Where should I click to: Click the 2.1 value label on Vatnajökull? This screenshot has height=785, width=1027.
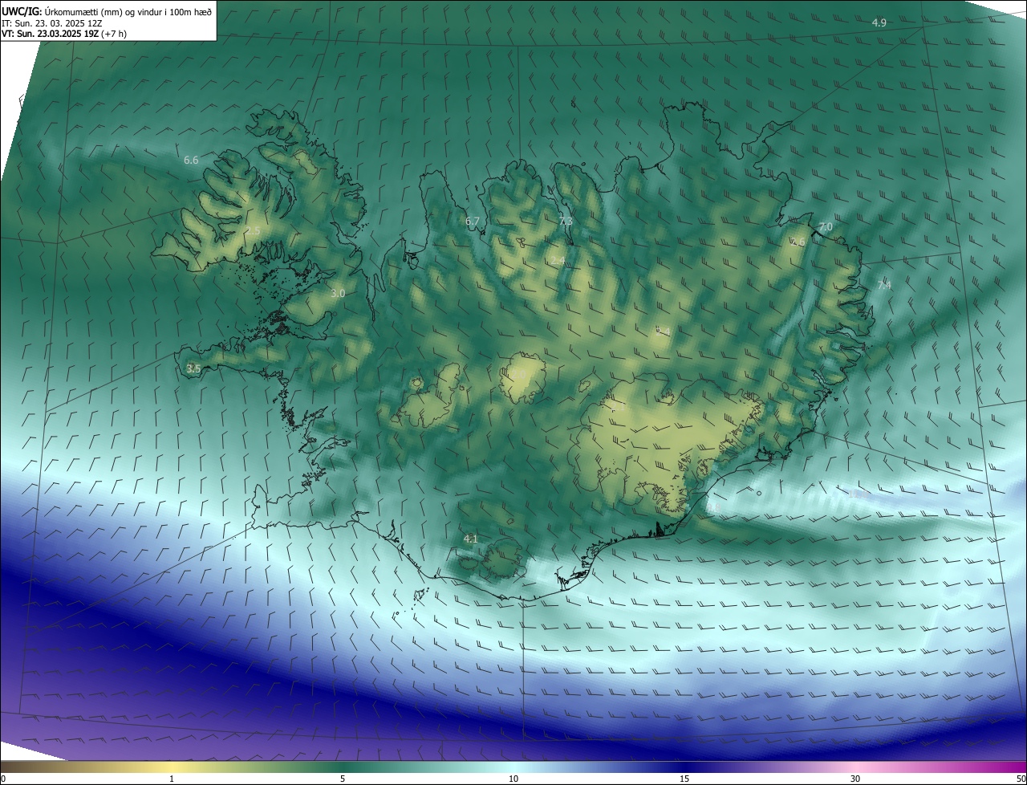(617, 409)
